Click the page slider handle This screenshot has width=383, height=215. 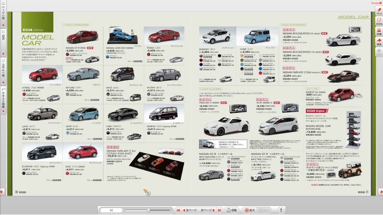[148, 210]
